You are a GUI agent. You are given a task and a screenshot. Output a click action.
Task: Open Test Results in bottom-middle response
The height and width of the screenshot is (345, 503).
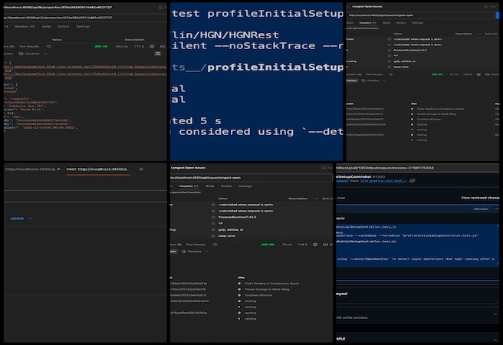(196, 245)
